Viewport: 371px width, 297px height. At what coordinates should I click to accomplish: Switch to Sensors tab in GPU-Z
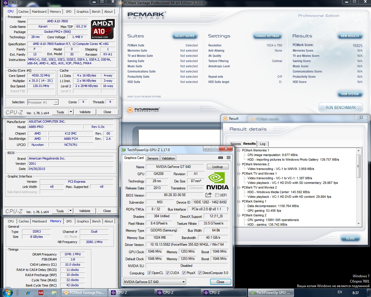(152, 158)
